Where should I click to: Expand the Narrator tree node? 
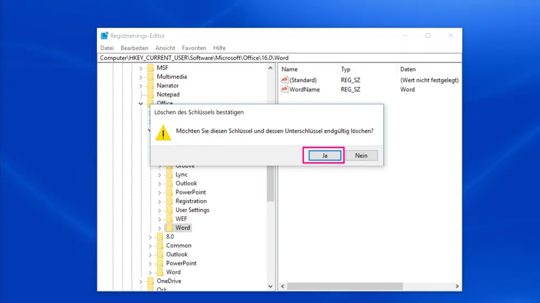tap(141, 86)
